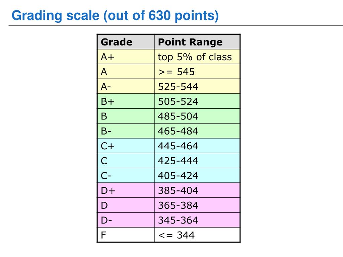Select the 445-464 cell
343x257 pixels.
pos(197,146)
